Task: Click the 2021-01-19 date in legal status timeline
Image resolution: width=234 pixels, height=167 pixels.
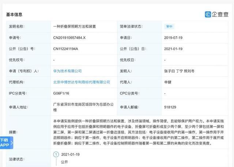Action: coord(70,155)
